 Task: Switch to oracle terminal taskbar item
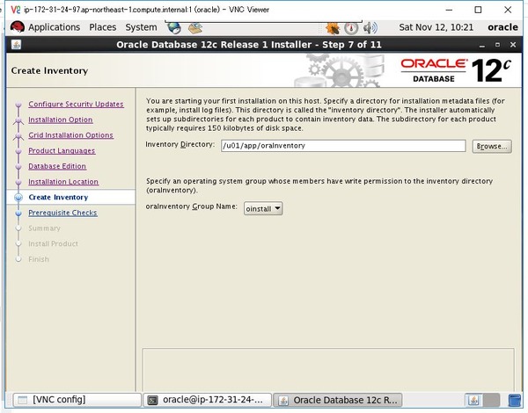[208, 400]
